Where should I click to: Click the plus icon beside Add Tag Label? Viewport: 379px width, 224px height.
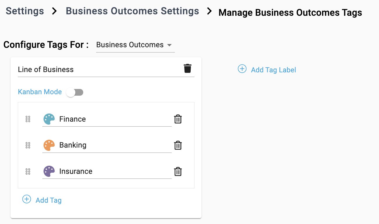242,69
